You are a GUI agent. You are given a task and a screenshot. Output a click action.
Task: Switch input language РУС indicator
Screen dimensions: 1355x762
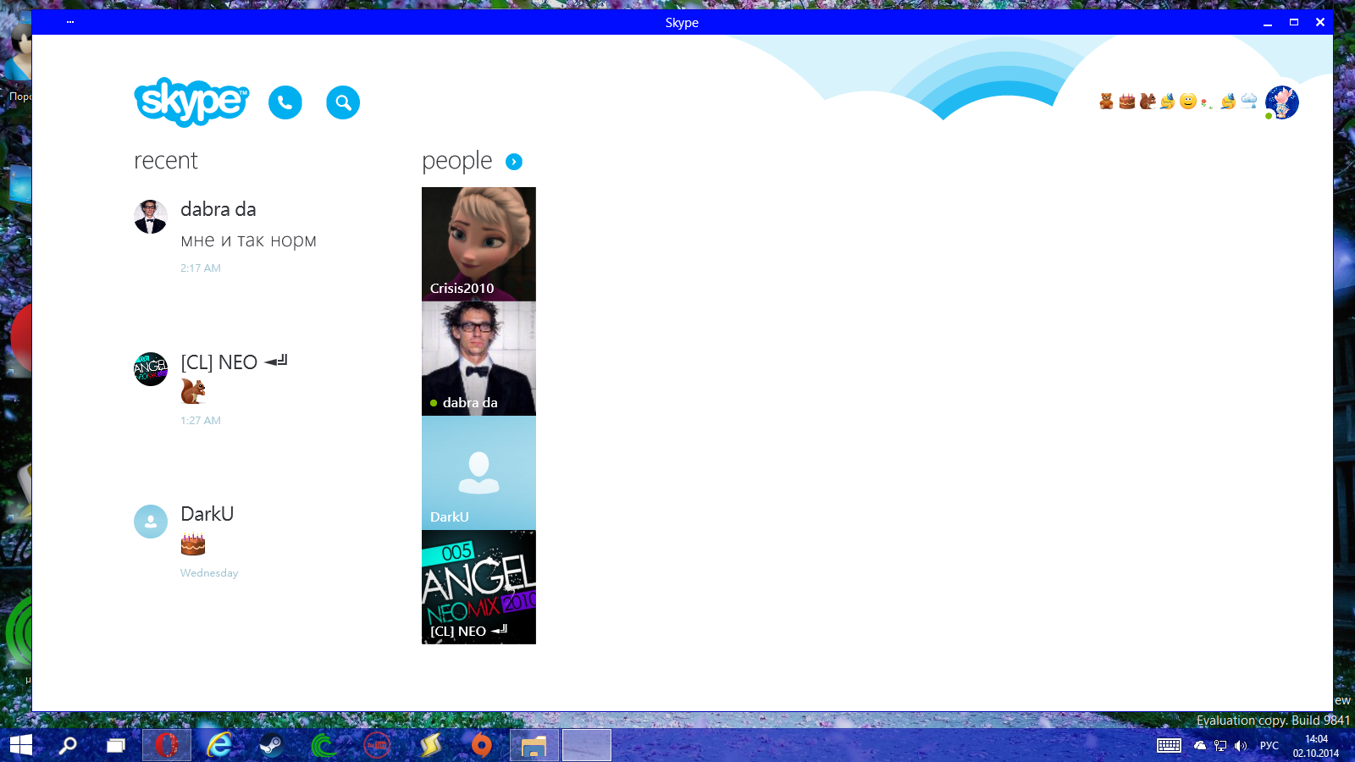1269,745
